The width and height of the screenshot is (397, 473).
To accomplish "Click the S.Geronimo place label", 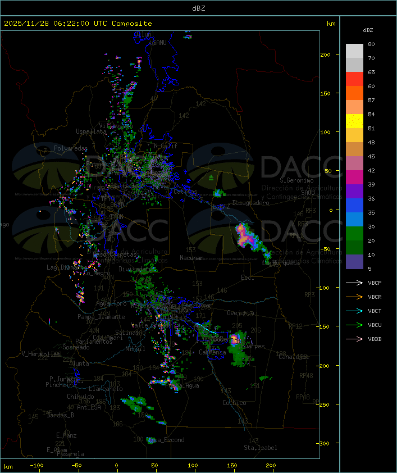I will (x=296, y=180).
